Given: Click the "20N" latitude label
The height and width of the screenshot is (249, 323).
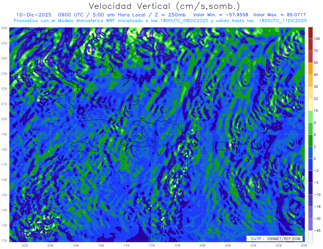Looking at the screenshot, I should point(4,119).
